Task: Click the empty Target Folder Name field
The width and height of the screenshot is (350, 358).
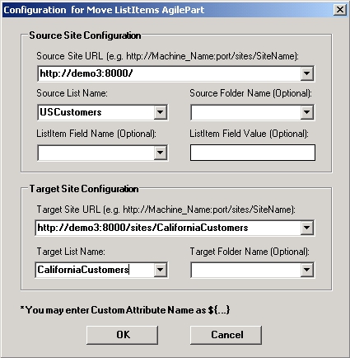Action: [x=246, y=270]
